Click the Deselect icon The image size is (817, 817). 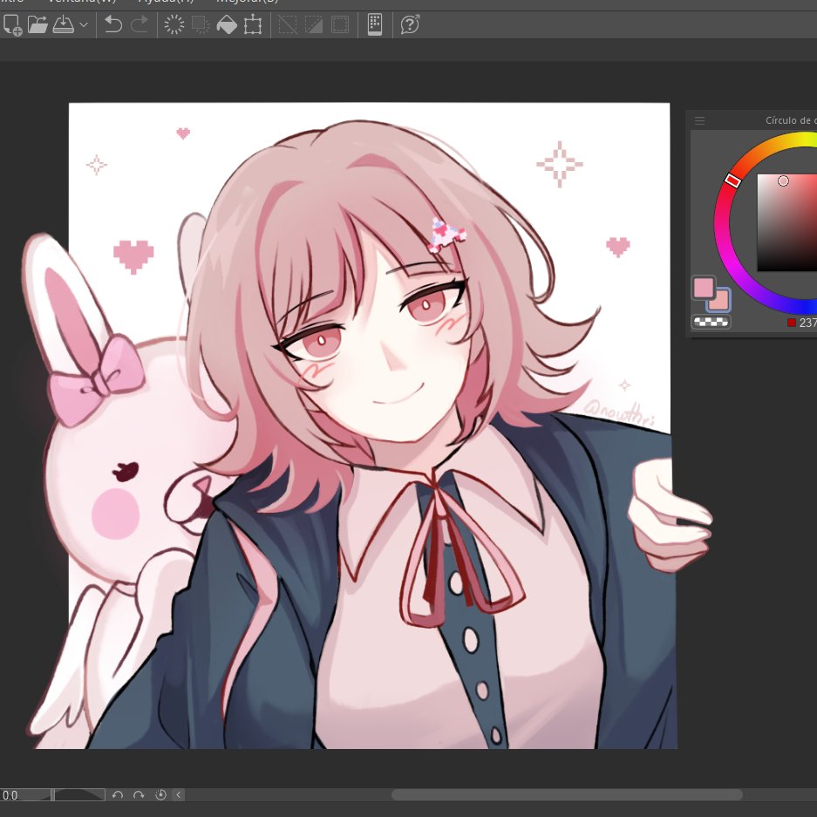[288, 24]
